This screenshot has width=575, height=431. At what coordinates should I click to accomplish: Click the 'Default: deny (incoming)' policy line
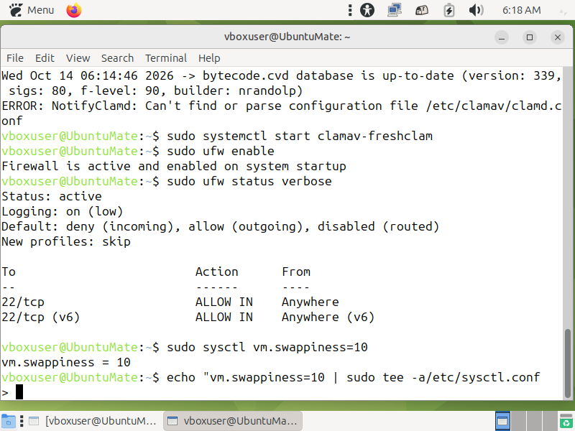(x=220, y=226)
